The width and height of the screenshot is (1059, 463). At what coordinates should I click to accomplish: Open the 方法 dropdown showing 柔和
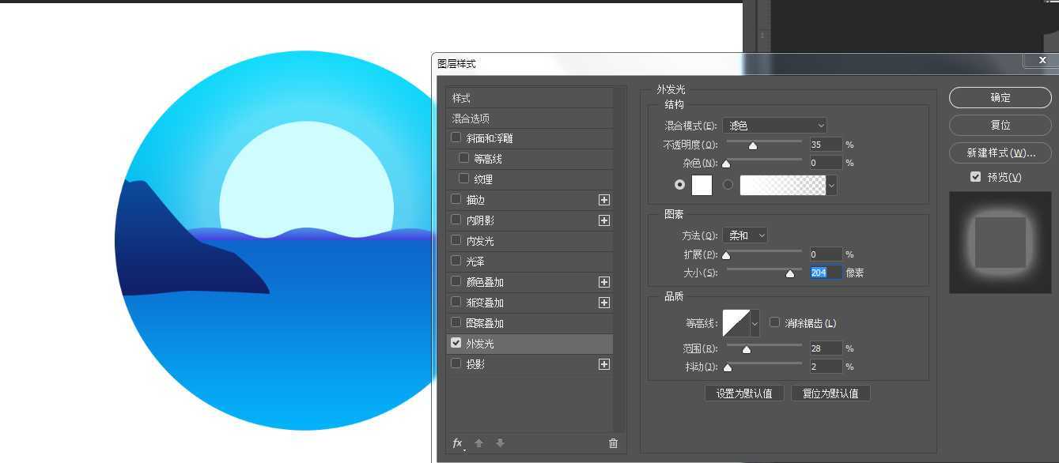point(744,235)
